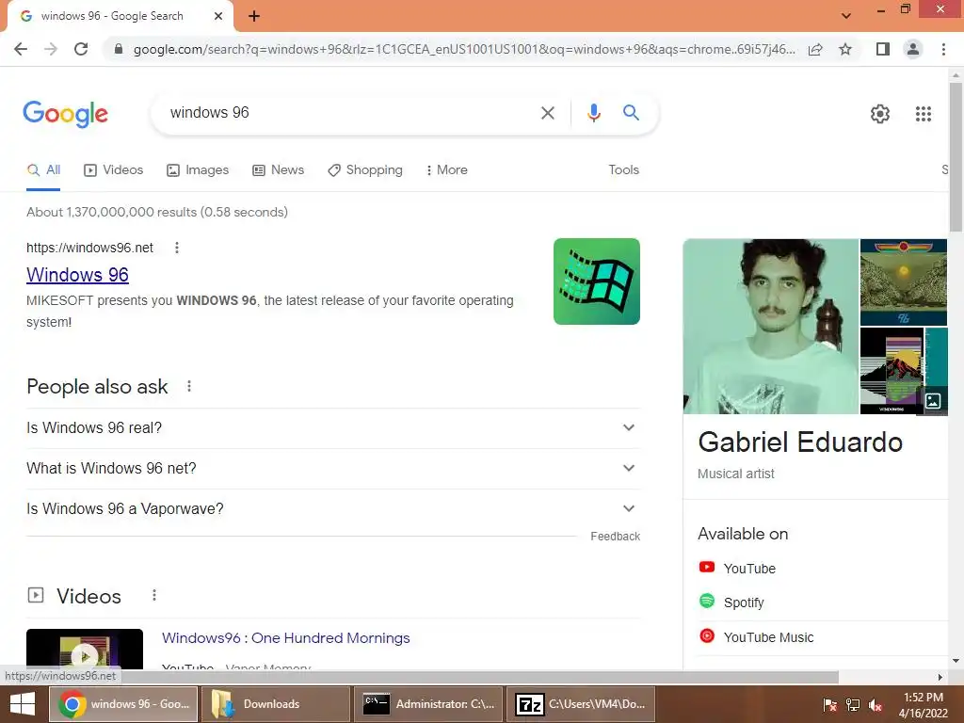This screenshot has width=964, height=723.
Task: Close the windows 96 Google Search tab
Action: click(x=218, y=16)
